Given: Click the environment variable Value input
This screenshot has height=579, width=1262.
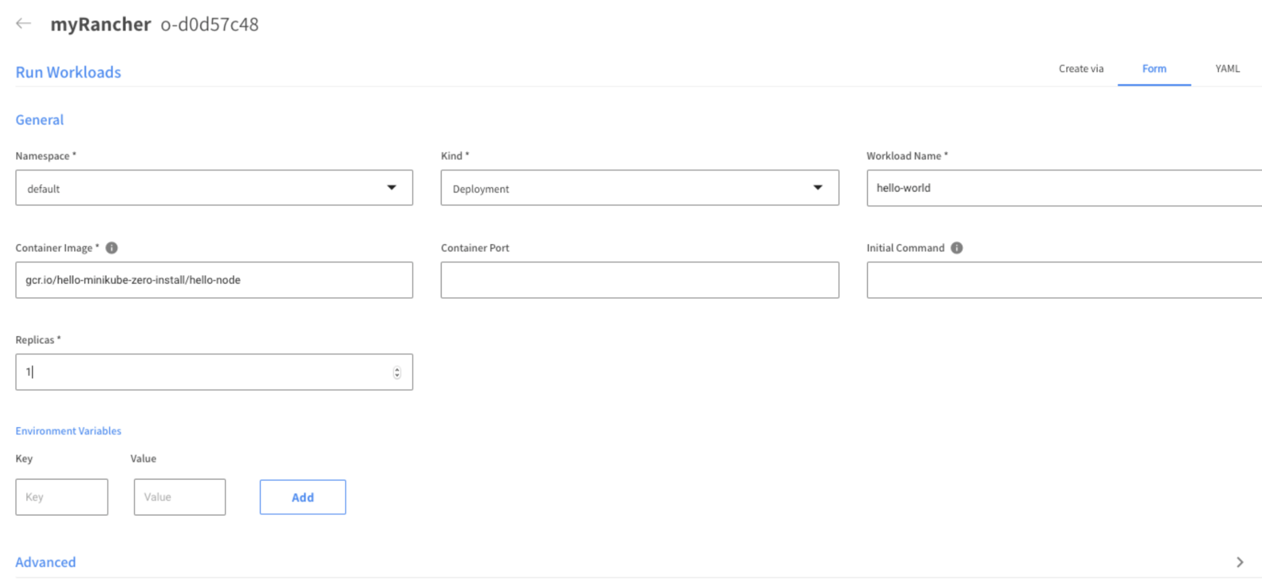Looking at the screenshot, I should tap(179, 497).
